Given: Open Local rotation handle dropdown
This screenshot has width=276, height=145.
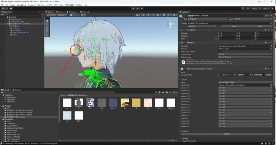Looking at the screenshot, I should [62, 15].
